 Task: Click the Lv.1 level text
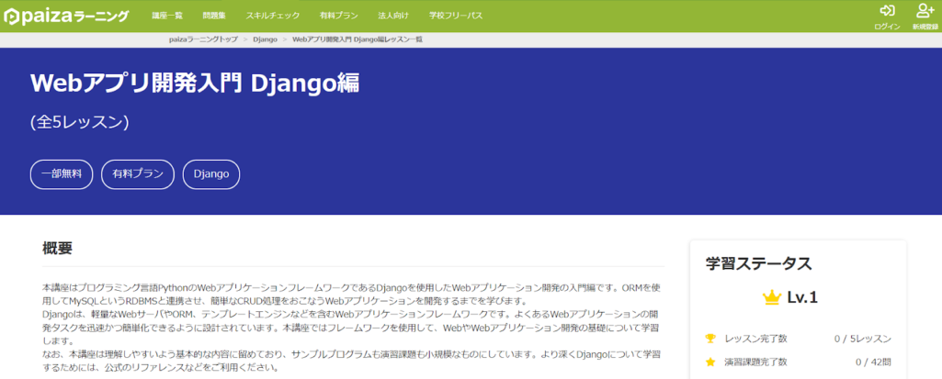point(802,296)
